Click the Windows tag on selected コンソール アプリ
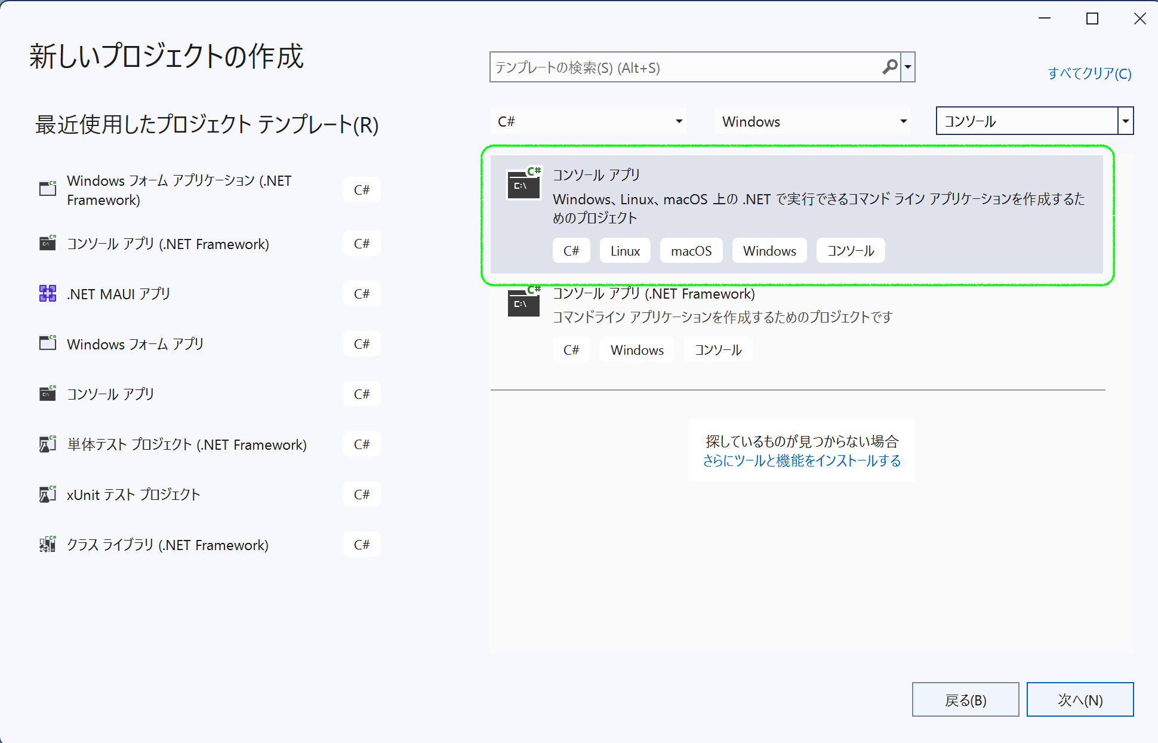 769,251
